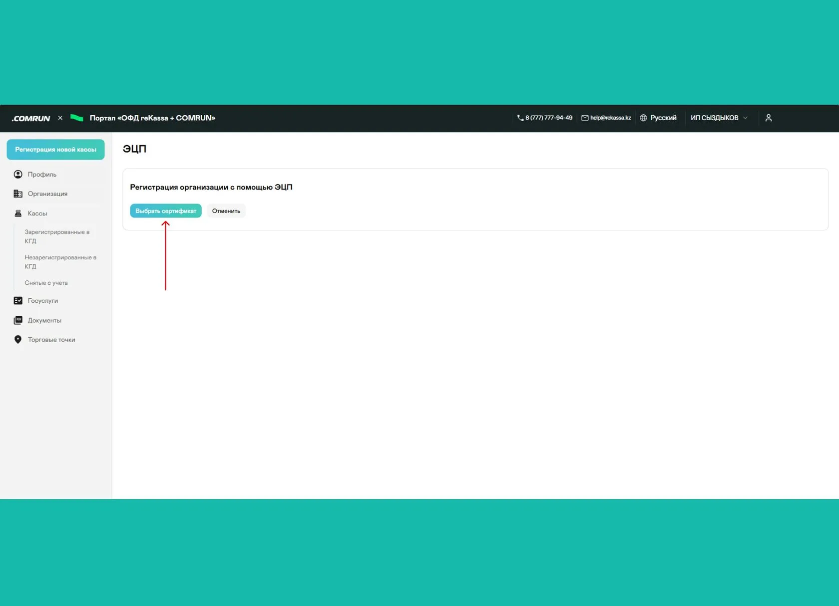The width and height of the screenshot is (839, 606).
Task: Click the globe language icon
Action: pos(643,118)
